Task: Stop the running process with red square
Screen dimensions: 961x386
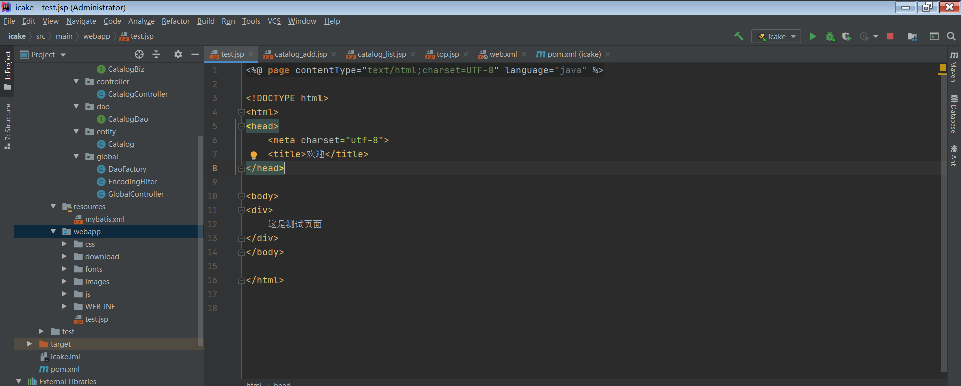Action: pos(890,36)
